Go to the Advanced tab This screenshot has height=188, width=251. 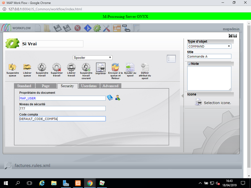(110, 86)
